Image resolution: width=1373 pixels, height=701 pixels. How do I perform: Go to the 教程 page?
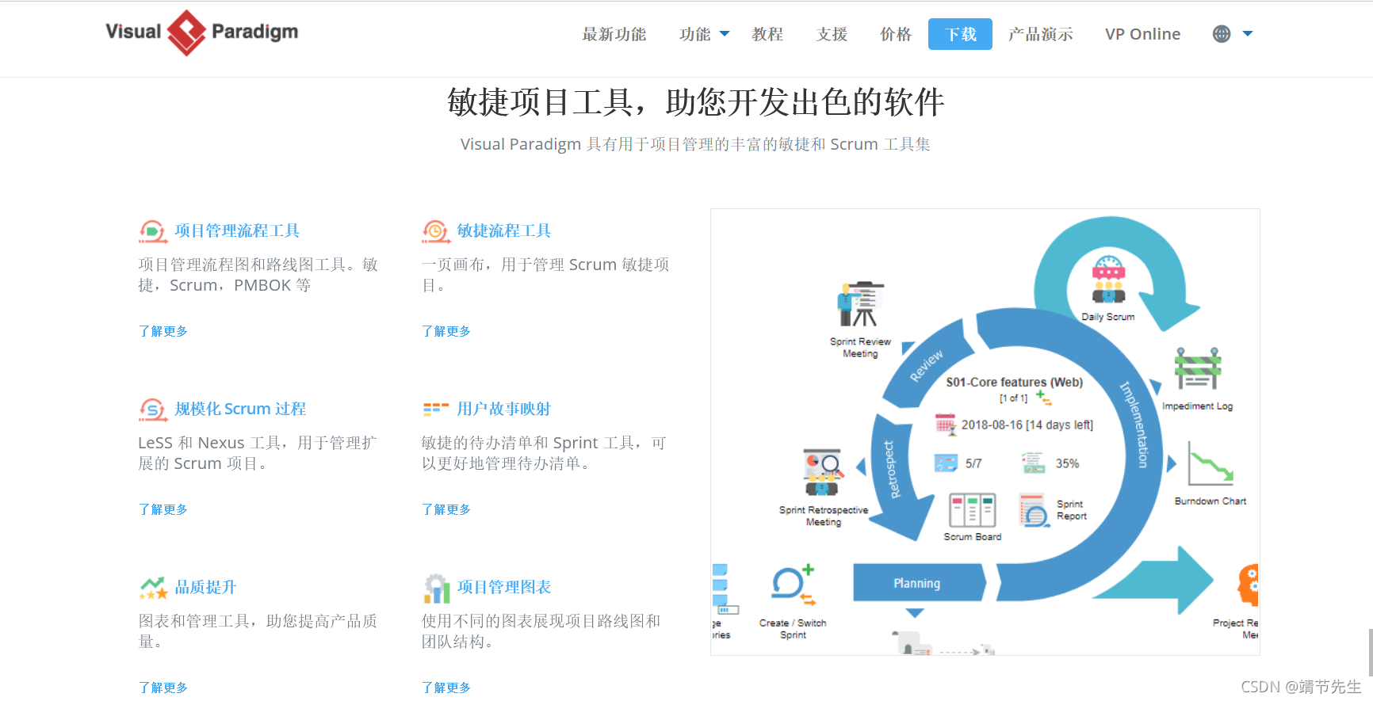pos(767,34)
